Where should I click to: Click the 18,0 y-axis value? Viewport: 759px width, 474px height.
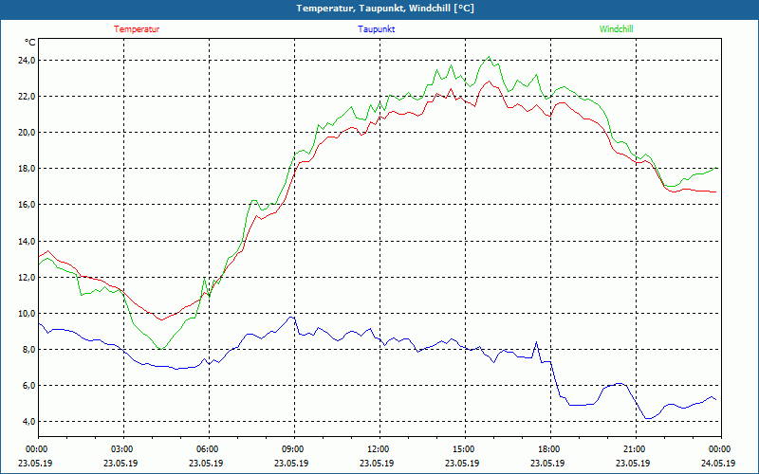click(x=27, y=169)
